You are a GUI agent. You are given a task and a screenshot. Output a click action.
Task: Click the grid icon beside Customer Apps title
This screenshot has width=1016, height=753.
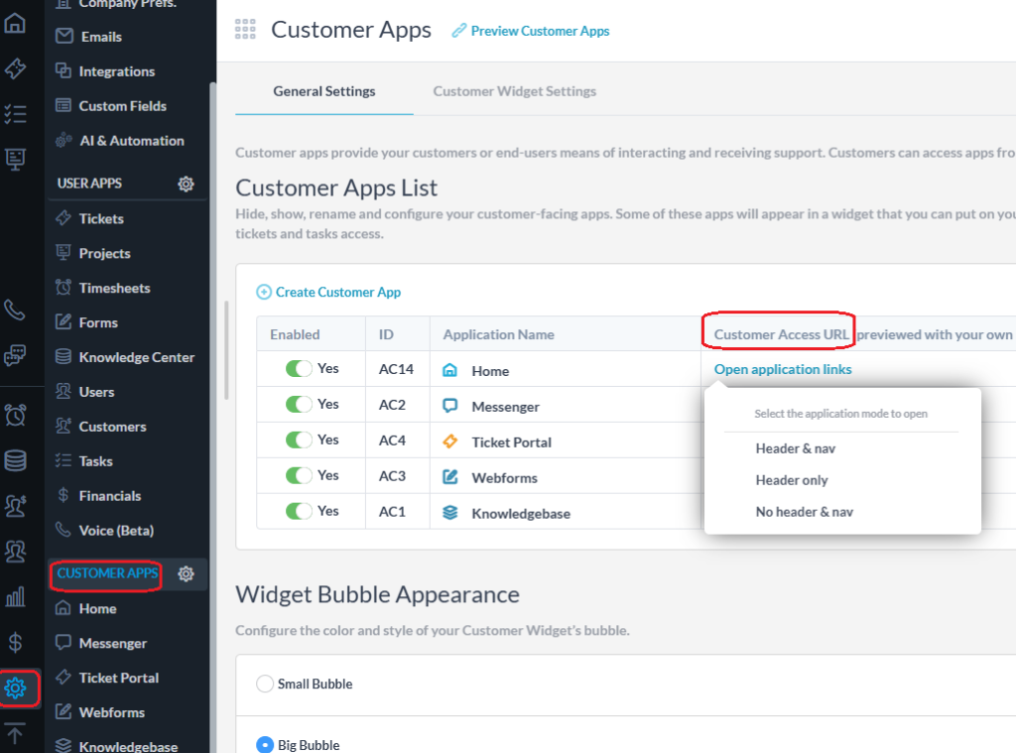point(245,30)
